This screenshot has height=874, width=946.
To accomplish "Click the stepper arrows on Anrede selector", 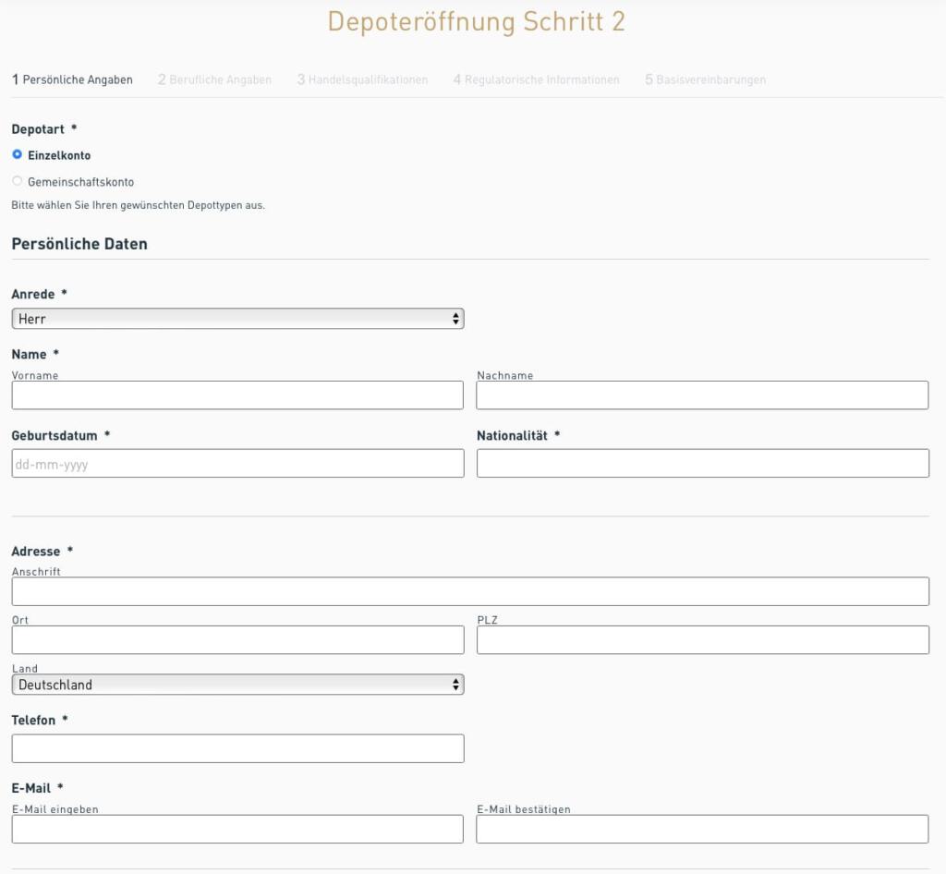I will (455, 318).
